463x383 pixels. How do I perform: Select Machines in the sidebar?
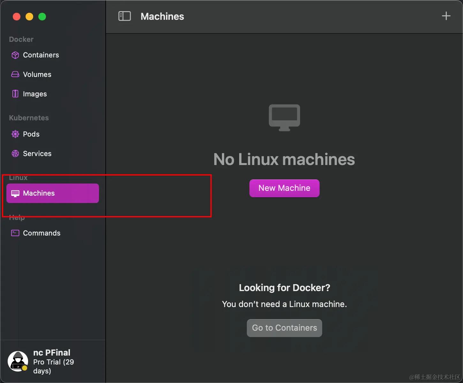click(53, 193)
